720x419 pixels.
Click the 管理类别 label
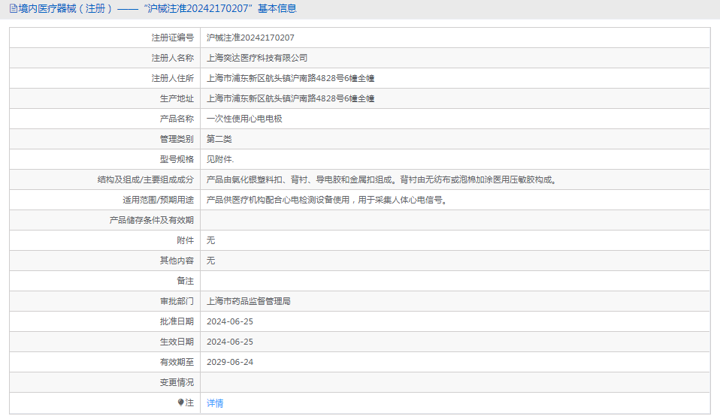tap(177, 139)
